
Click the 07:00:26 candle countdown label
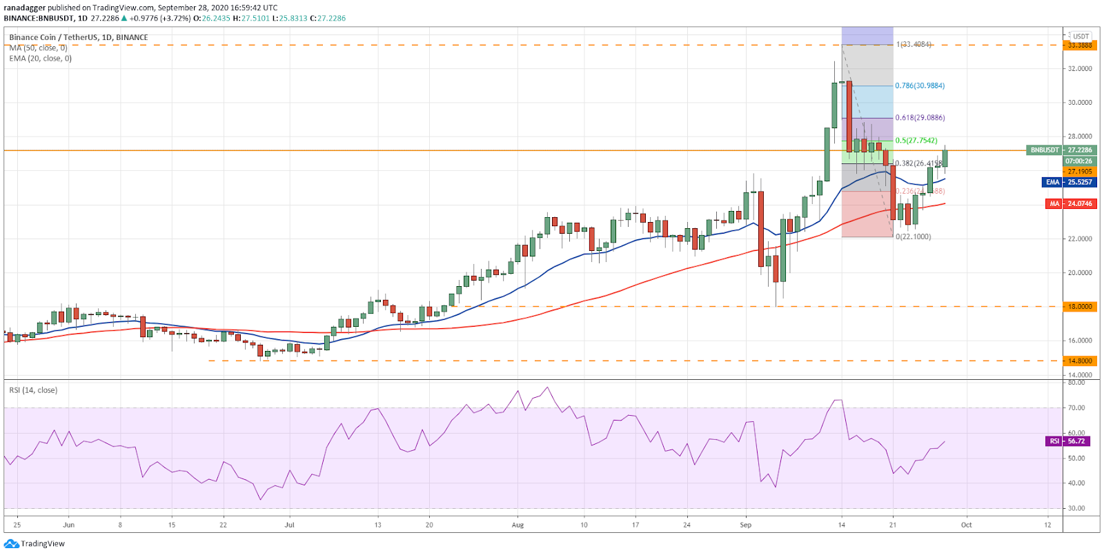1078,161
